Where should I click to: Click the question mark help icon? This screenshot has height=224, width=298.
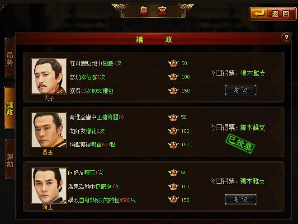click(x=286, y=37)
